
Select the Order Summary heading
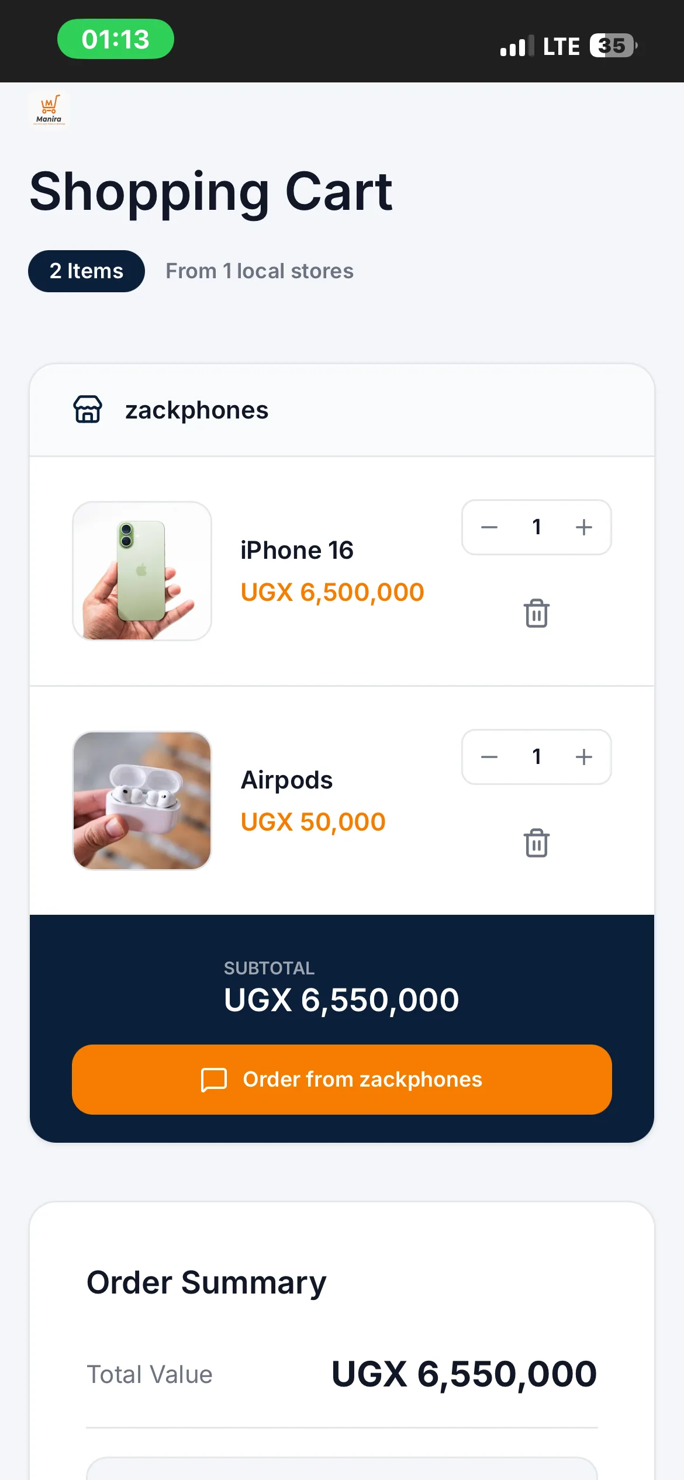206,1281
